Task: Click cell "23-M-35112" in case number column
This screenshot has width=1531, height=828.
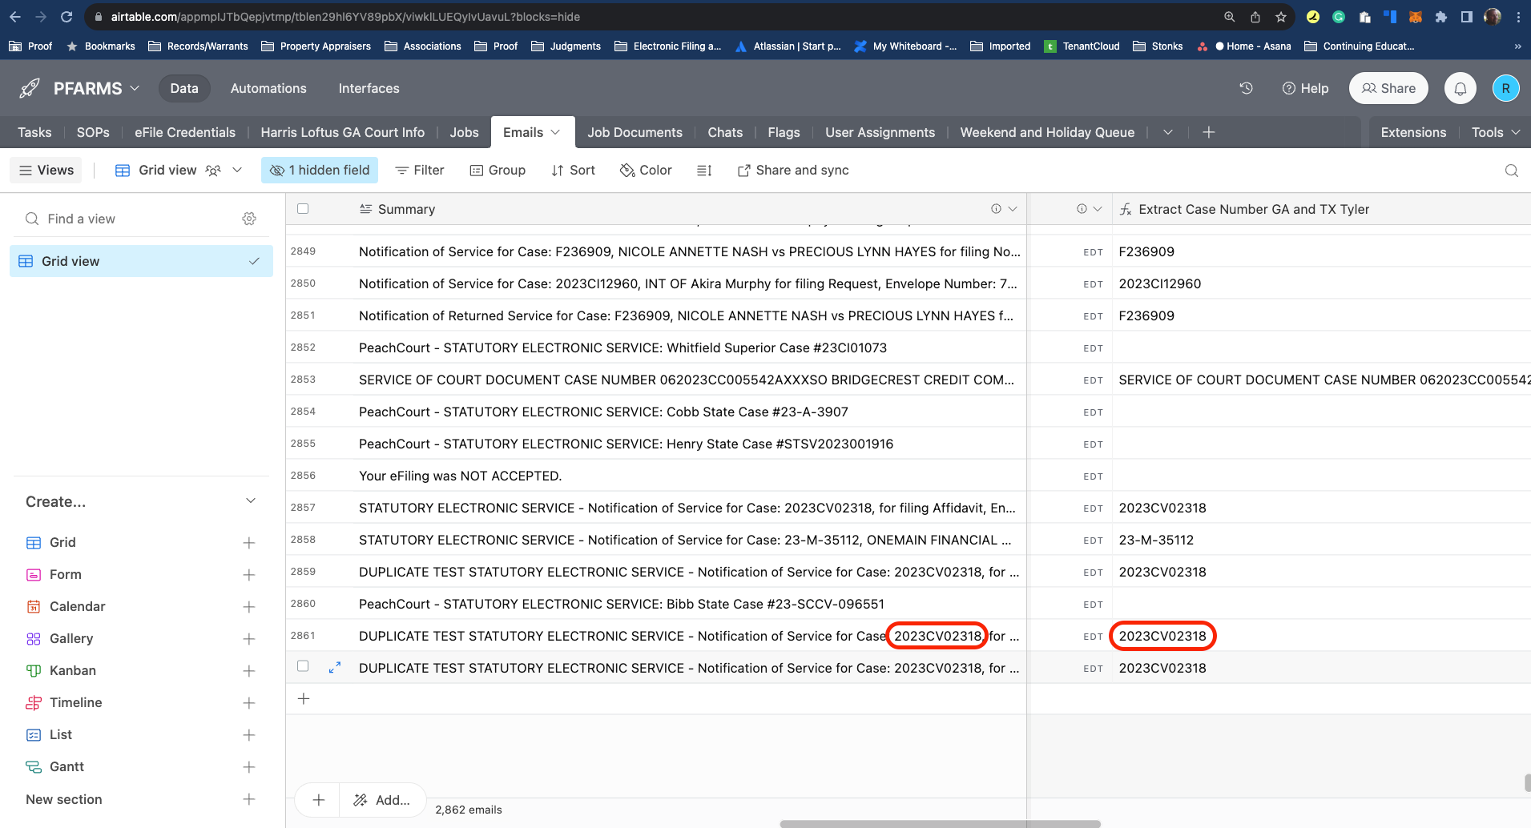Action: [1322, 540]
